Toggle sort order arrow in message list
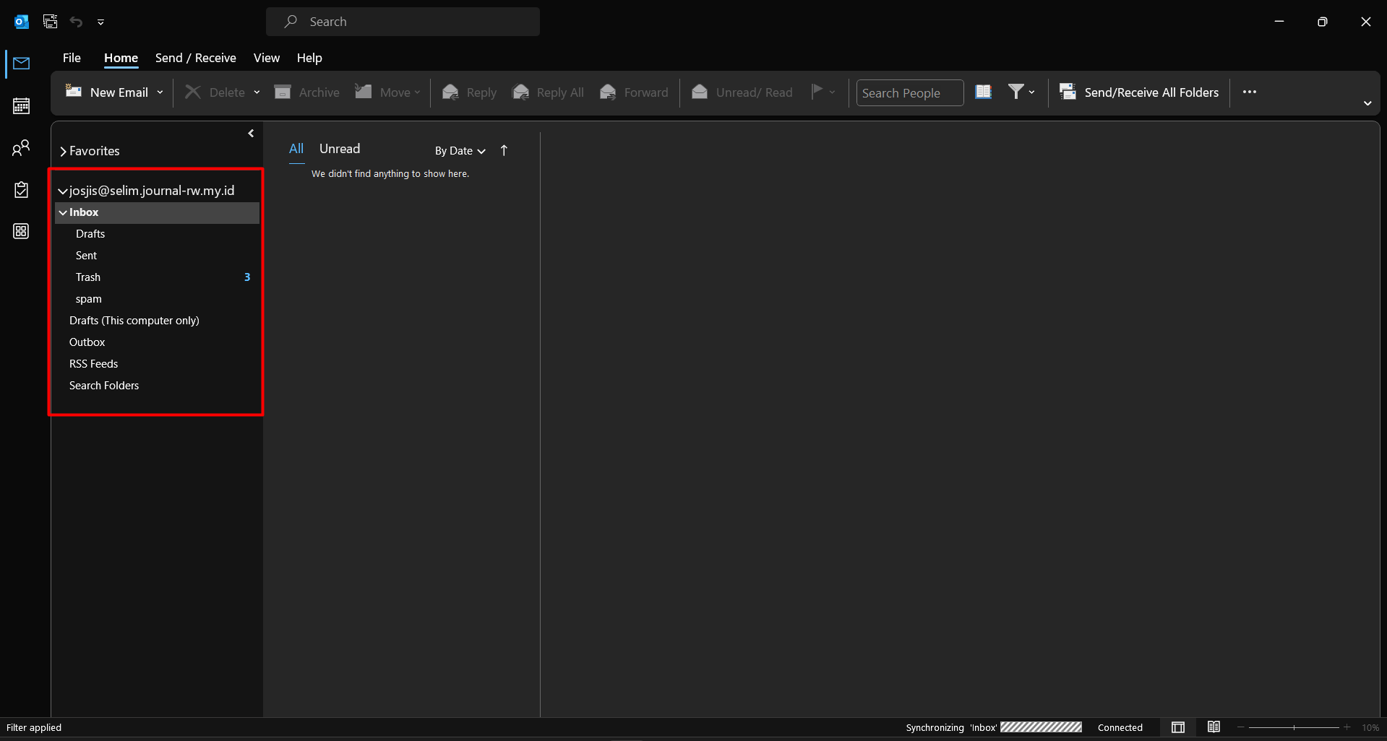The image size is (1387, 741). click(504, 150)
